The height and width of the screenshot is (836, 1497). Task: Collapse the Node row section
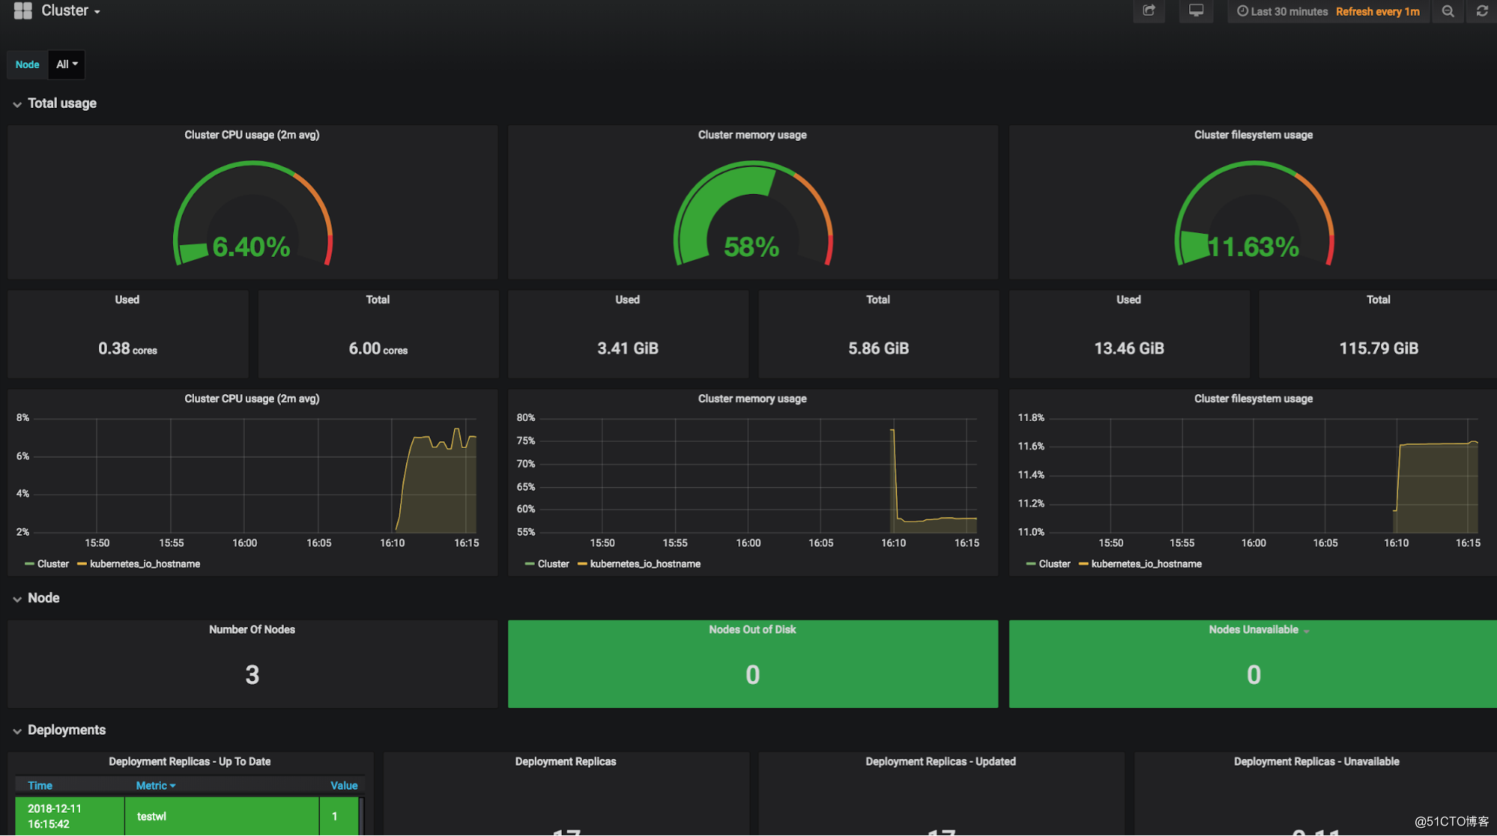pos(36,598)
